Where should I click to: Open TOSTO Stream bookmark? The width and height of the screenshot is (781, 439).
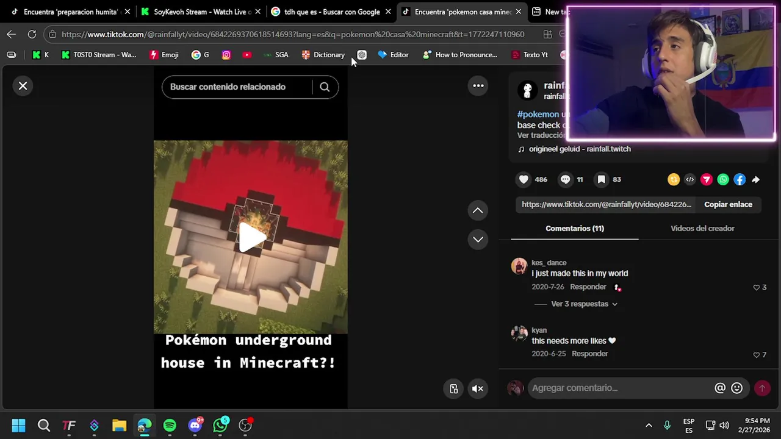[99, 55]
